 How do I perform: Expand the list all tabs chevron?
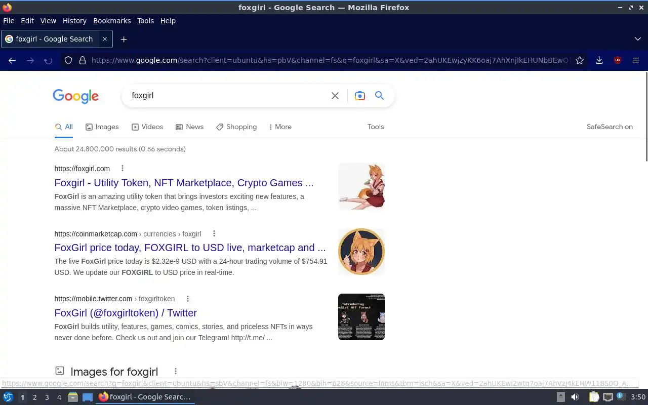tap(637, 39)
